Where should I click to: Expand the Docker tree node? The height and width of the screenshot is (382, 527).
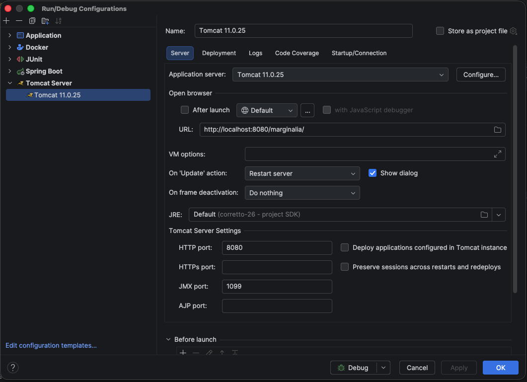[10, 47]
